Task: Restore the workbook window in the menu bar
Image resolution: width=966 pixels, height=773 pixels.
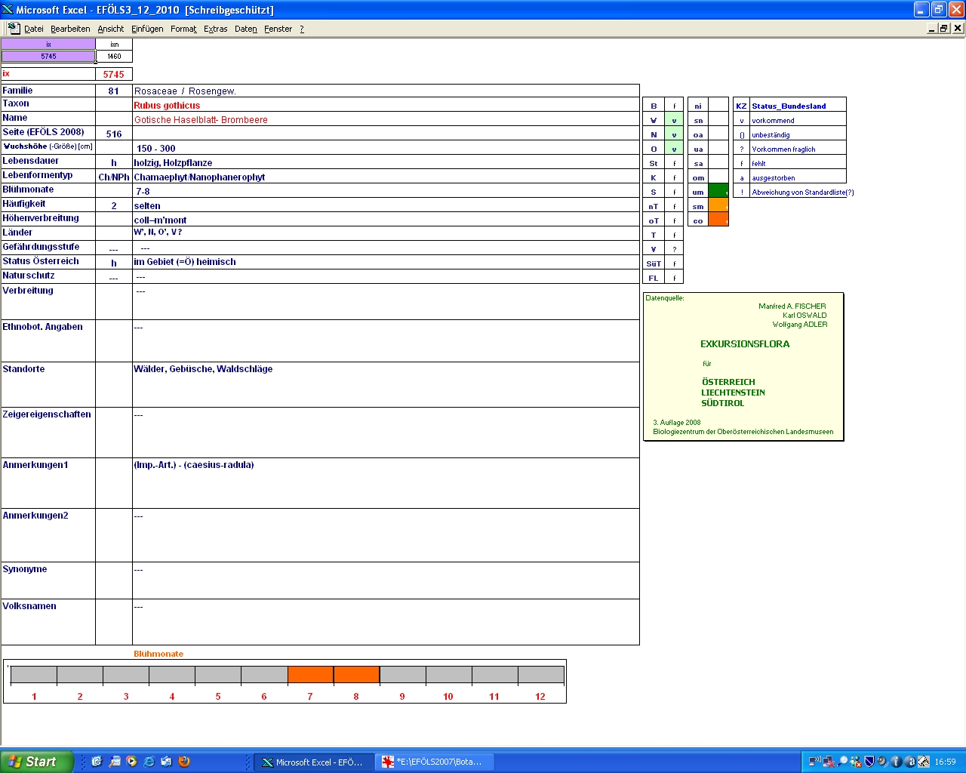Action: tap(943, 28)
